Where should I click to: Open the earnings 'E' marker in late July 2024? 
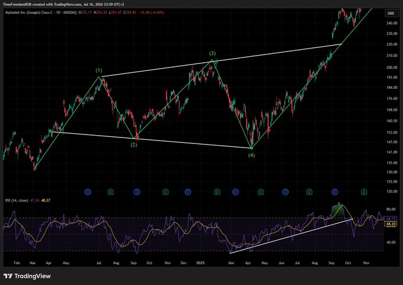(111, 192)
